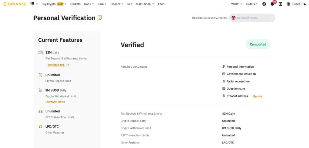309x148 pixels.
Task: Click the arrow next to Increase limits
Action: click(x=68, y=65)
